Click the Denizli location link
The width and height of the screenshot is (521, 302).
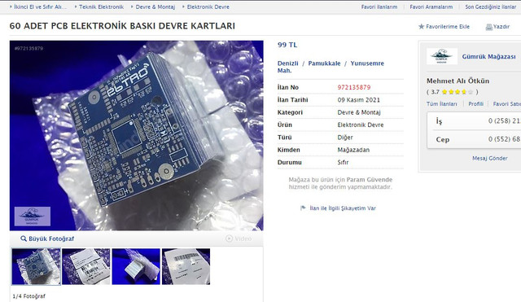[x=287, y=63]
